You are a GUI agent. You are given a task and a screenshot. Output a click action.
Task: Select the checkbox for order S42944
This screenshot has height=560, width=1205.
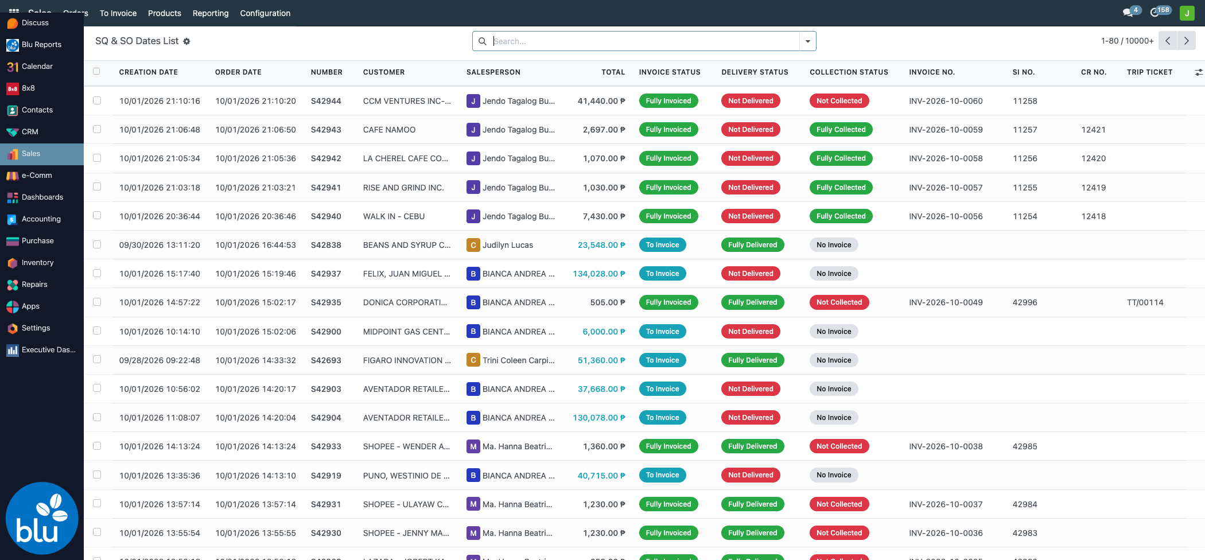[x=97, y=100]
